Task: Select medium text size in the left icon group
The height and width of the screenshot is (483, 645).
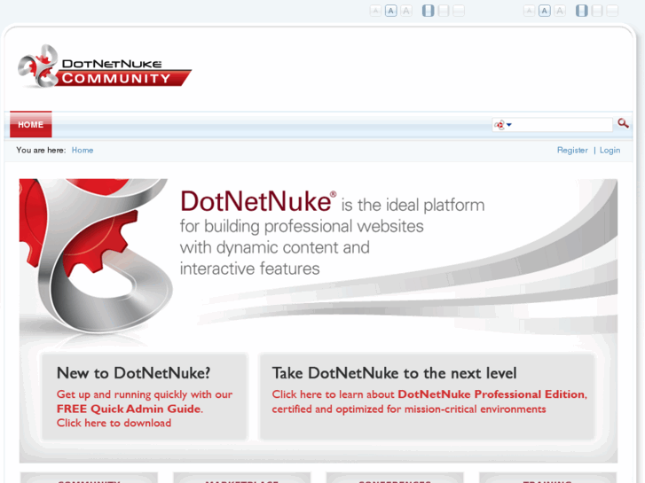Action: (390, 11)
